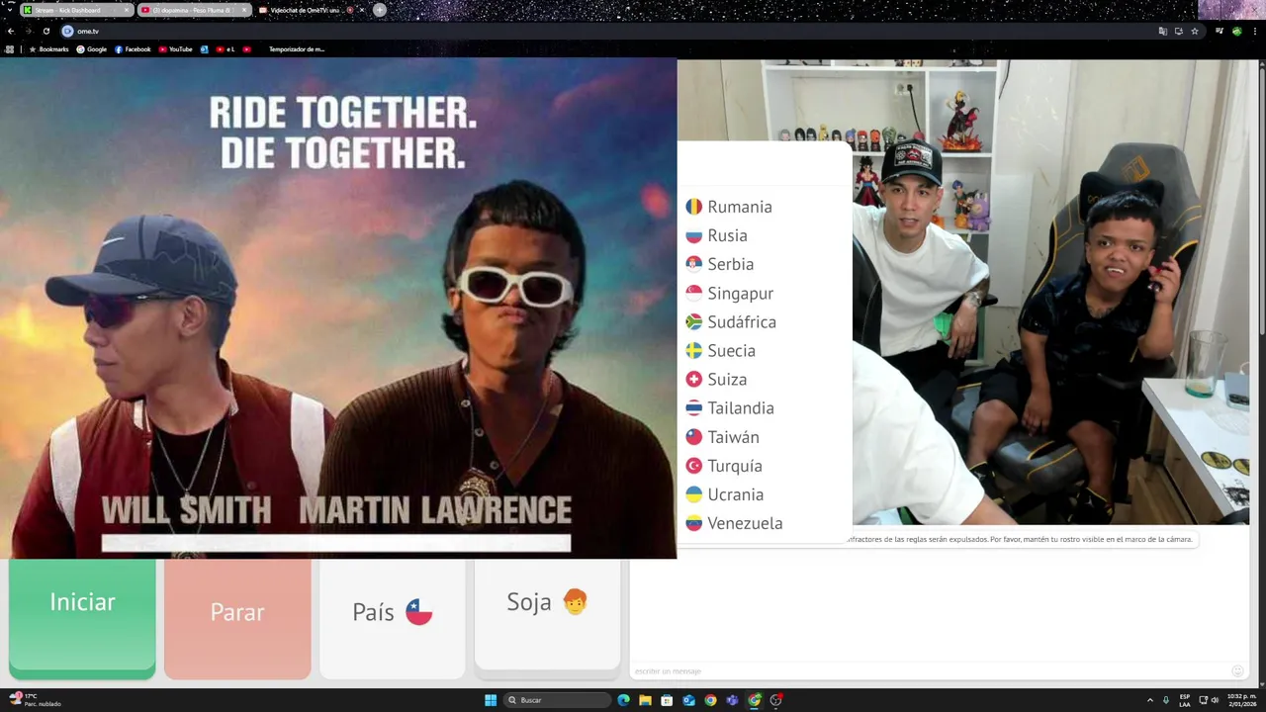Click the install app icon in address bar
This screenshot has height=712, width=1266.
(1179, 31)
